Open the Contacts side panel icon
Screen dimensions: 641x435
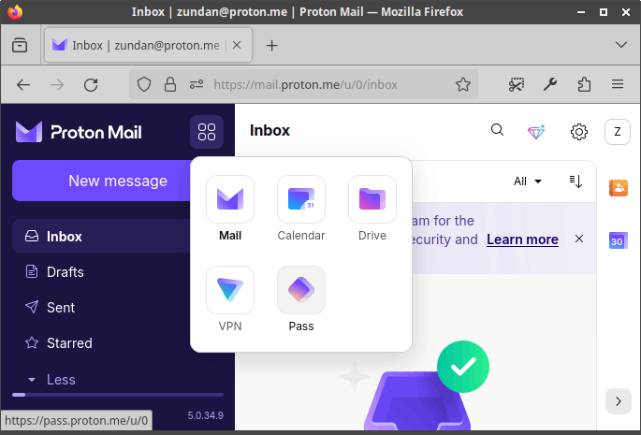coord(619,188)
